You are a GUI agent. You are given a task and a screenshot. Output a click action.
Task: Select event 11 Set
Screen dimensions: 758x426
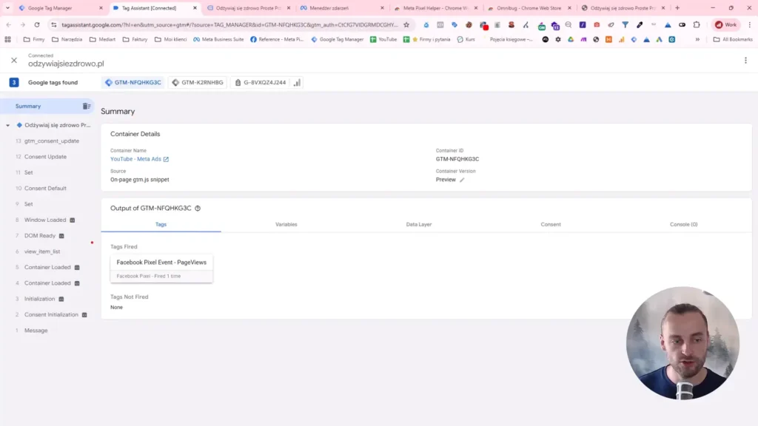pos(29,172)
